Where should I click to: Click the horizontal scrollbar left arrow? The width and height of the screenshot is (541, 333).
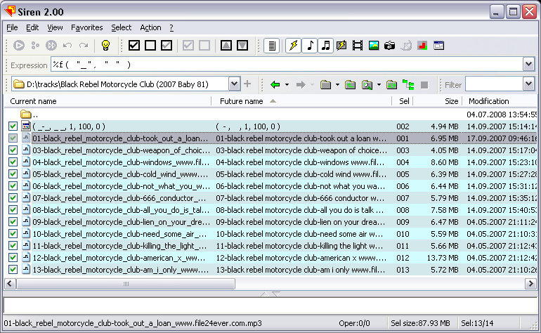[x=10, y=284]
